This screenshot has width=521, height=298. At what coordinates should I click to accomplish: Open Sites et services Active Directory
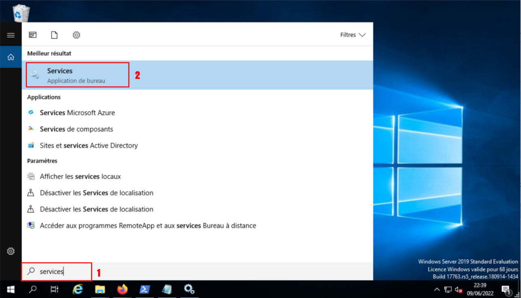coord(88,146)
